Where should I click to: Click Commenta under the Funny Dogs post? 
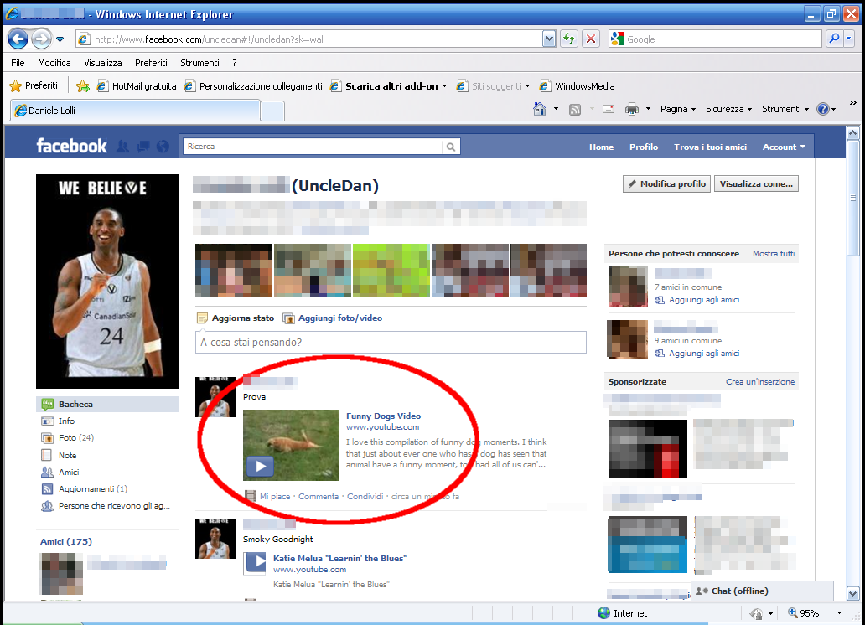pos(319,497)
